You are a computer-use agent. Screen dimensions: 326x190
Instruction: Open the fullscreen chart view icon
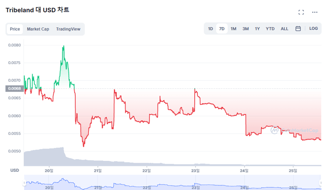(x=301, y=12)
